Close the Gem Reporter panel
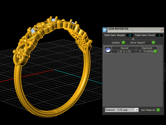Image resolution: width=166 pixels, height=125 pixels. 162,30
